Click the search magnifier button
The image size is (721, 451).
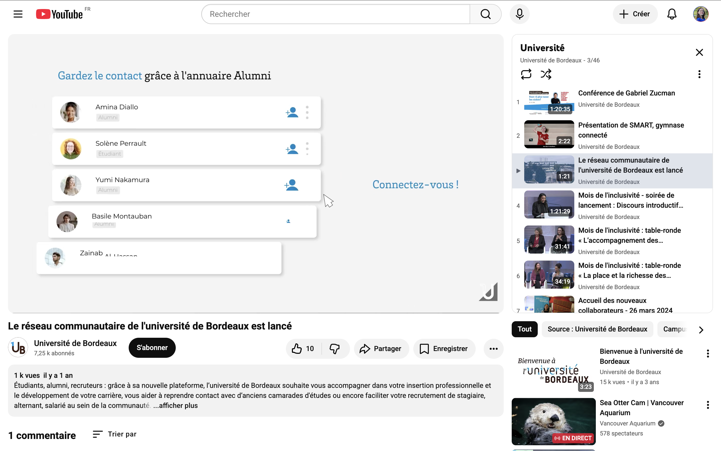[485, 14]
